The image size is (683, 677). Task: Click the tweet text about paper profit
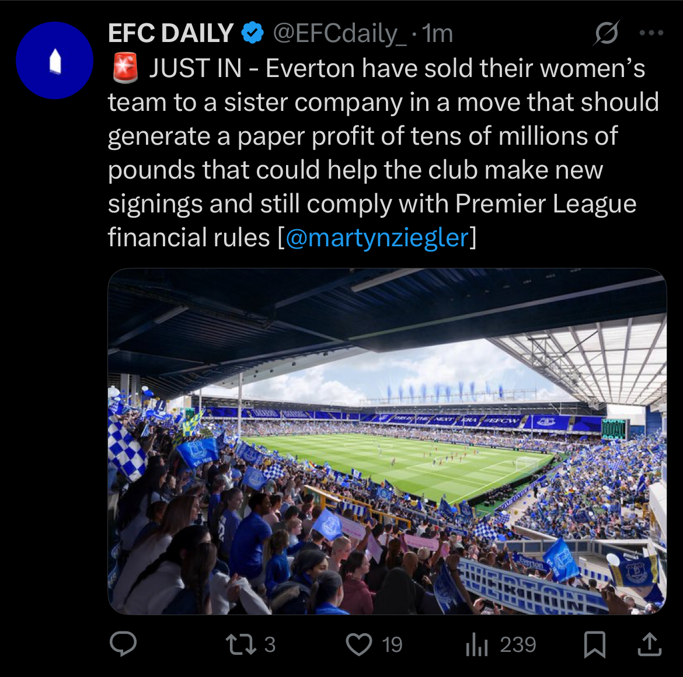pos(362,136)
